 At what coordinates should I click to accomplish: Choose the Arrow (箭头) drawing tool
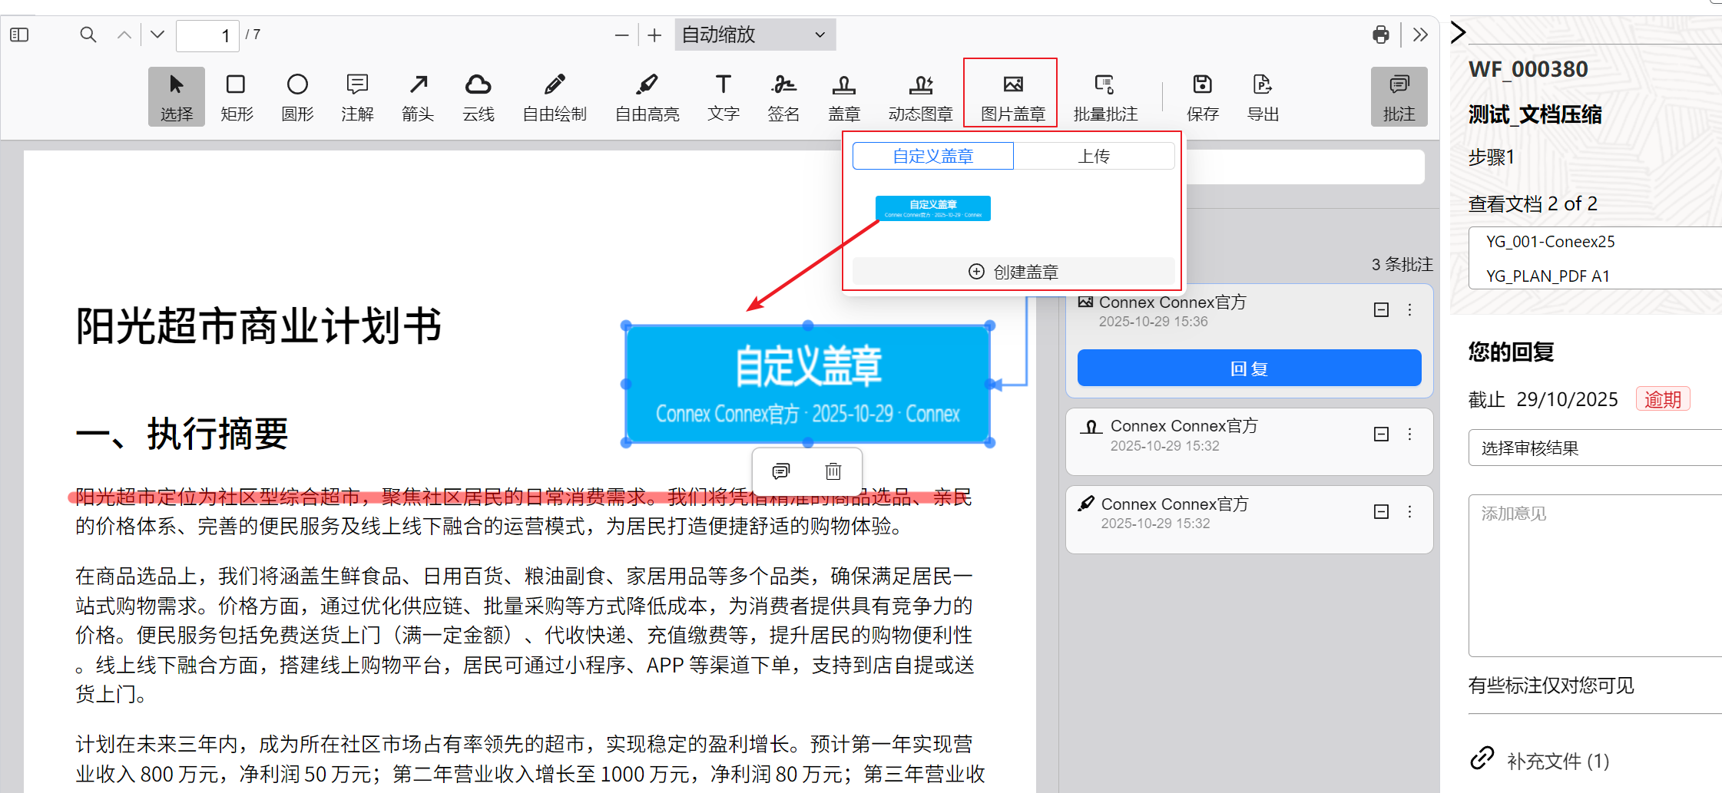[418, 96]
